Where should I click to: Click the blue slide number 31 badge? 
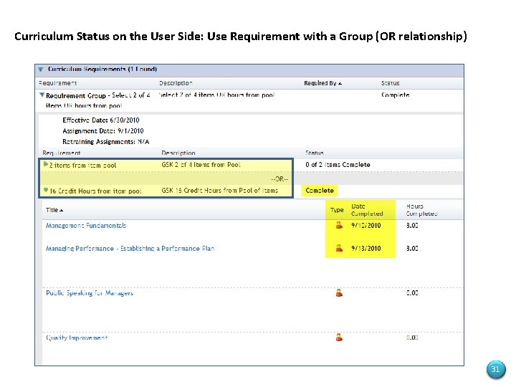coord(494,370)
